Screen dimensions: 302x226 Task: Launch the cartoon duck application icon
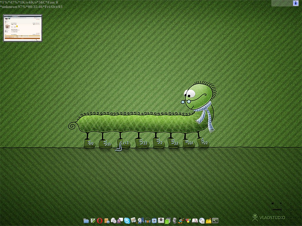coord(181,221)
